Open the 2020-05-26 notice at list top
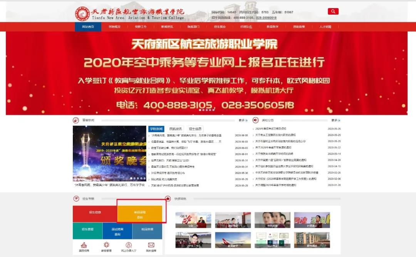This screenshot has height=257, width=416. point(271,129)
